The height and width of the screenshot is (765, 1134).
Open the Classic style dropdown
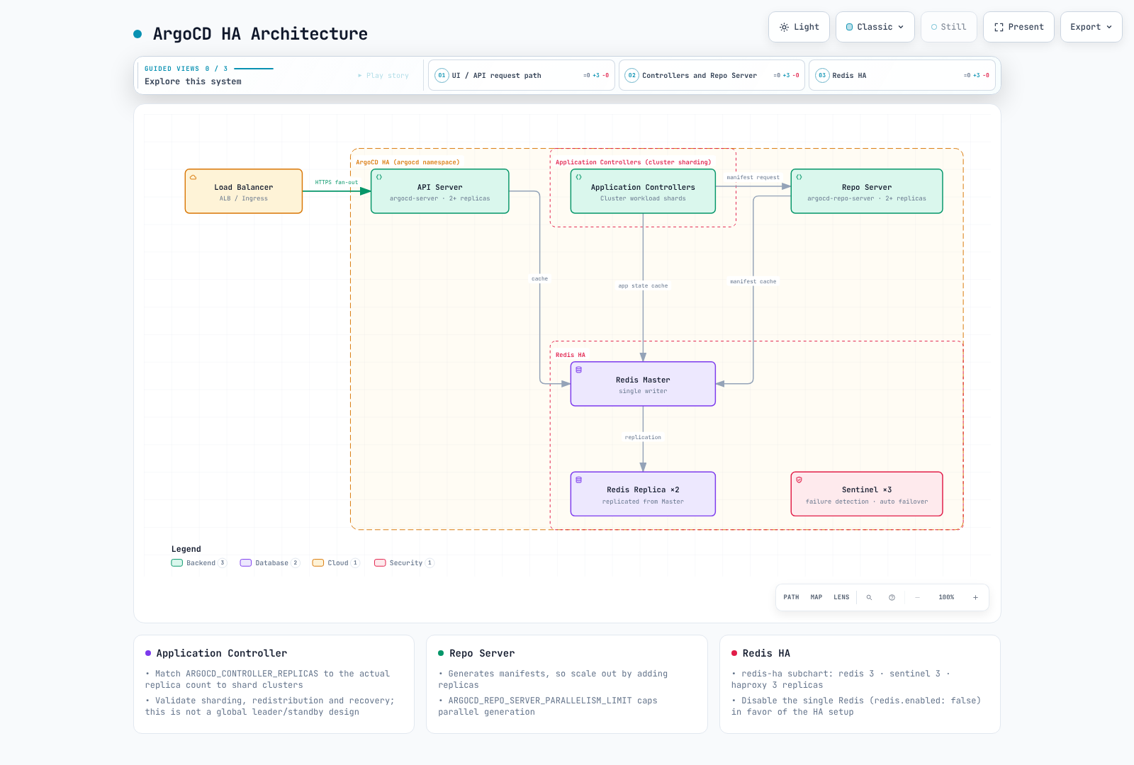[x=875, y=27]
